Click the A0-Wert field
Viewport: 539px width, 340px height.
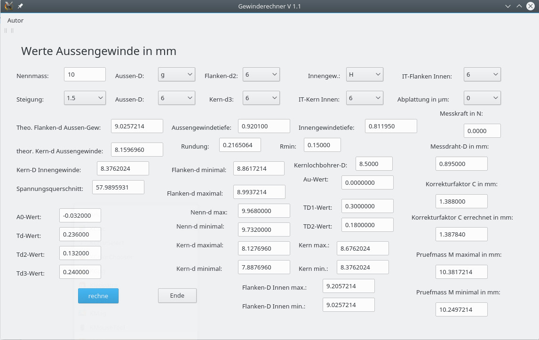pos(80,215)
